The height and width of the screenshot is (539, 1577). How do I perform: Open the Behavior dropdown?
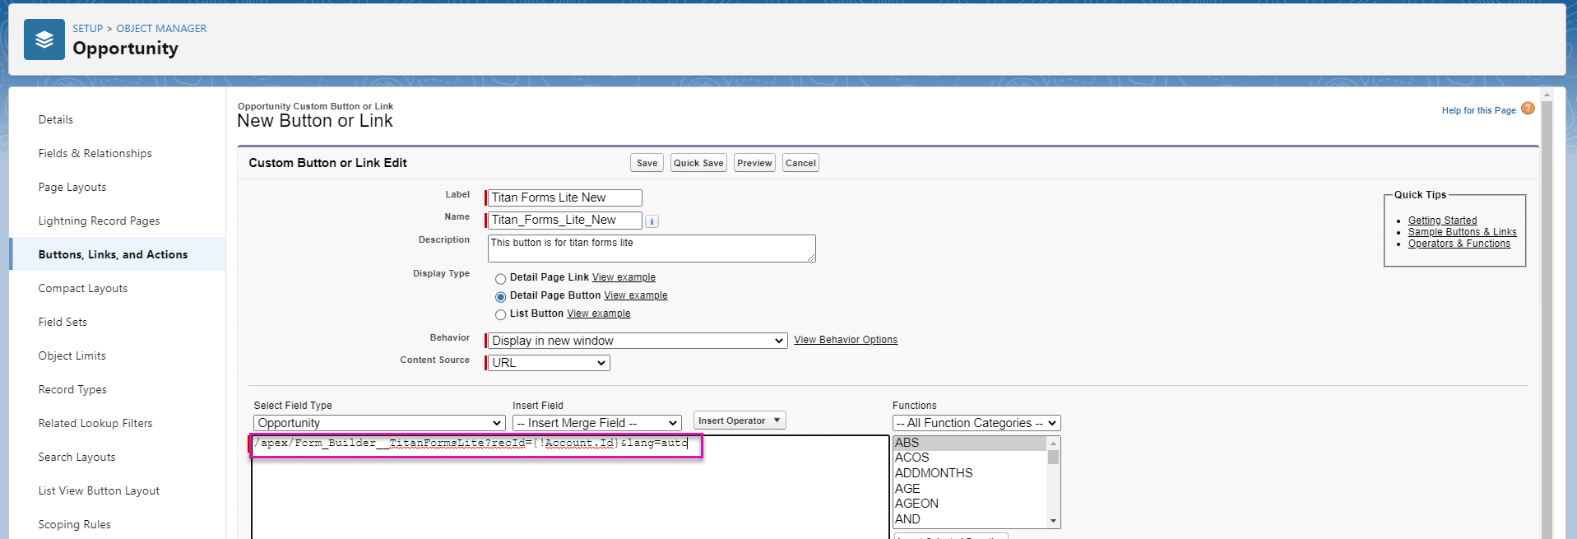pos(638,341)
